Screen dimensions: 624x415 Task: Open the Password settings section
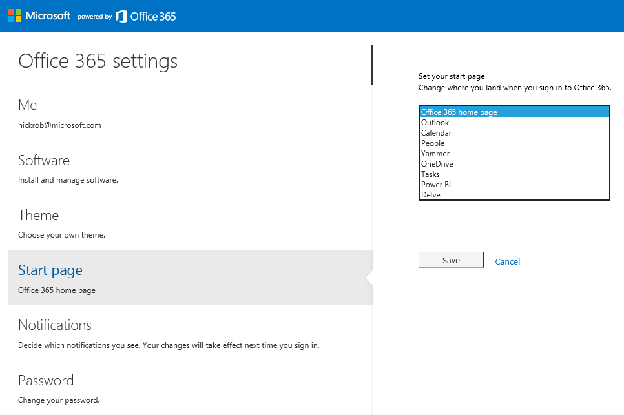point(46,380)
